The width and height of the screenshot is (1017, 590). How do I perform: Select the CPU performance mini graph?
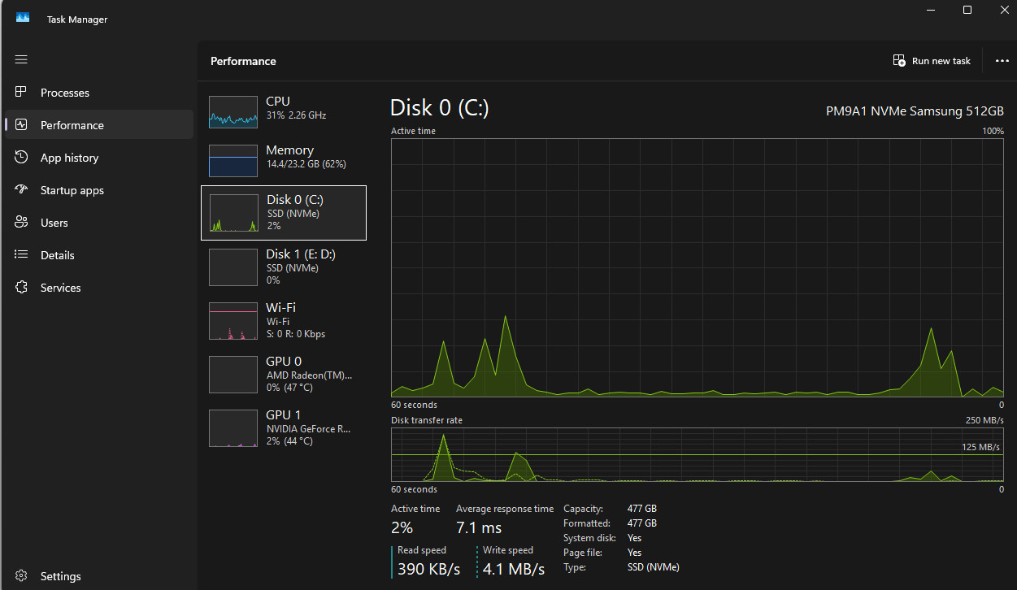[x=233, y=111]
